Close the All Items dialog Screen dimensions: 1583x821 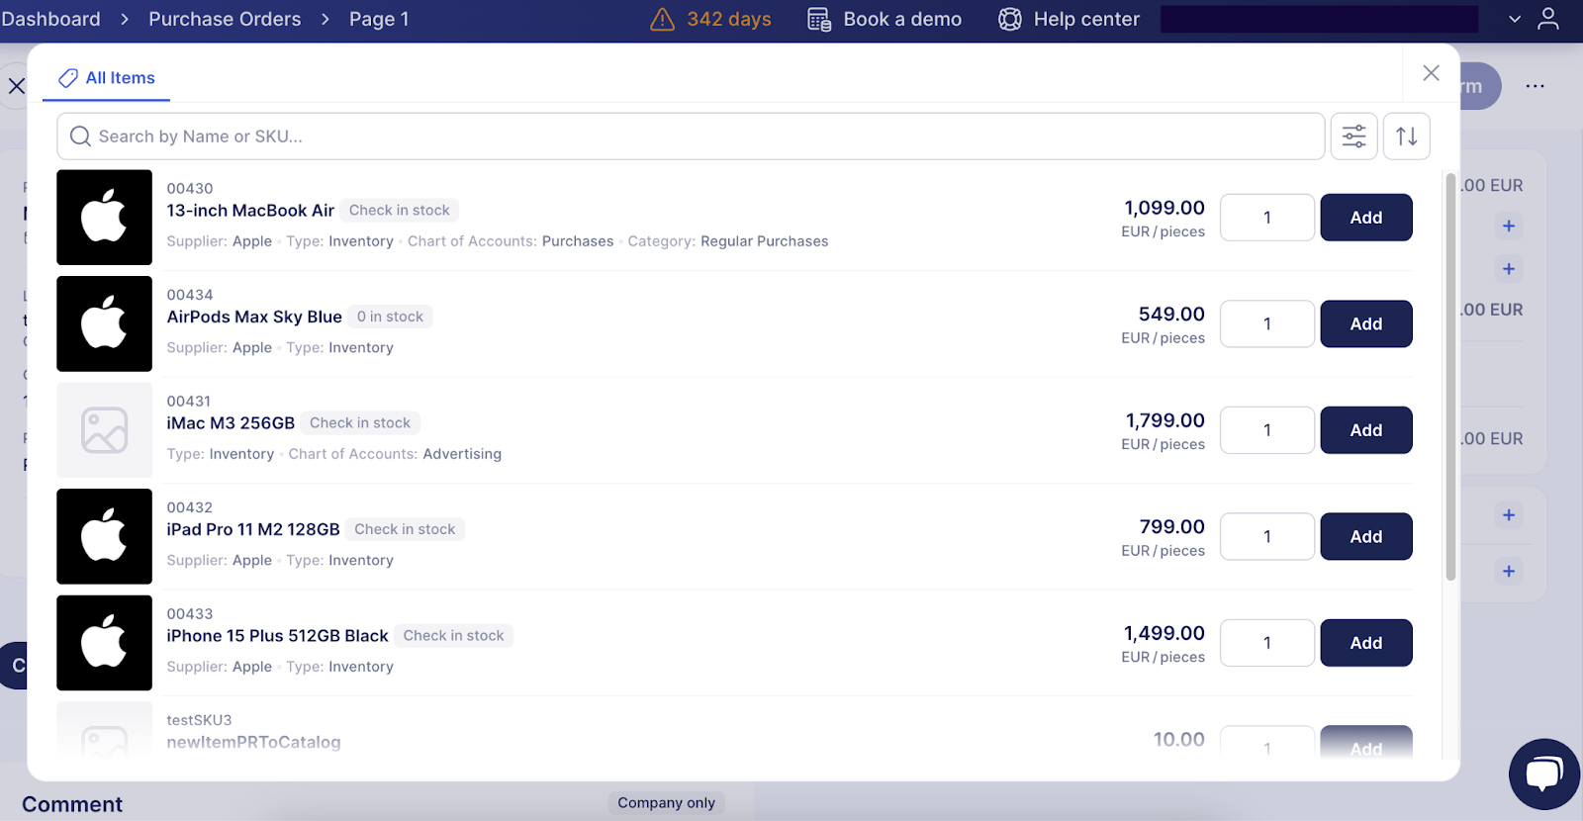click(x=1431, y=73)
